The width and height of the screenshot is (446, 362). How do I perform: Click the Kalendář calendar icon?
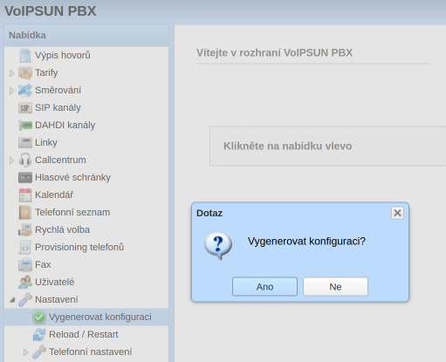(25, 195)
